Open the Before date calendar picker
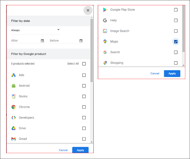The image size is (190, 159). pos(81,41)
